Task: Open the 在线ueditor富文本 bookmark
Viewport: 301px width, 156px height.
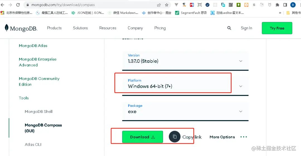Action: [x=227, y=13]
